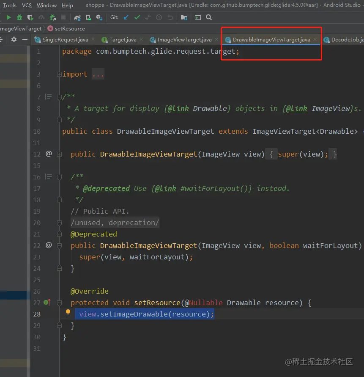Viewport: 364px width, 377px height.
Task: Click fold end marker on line 29
Action: [59, 325]
